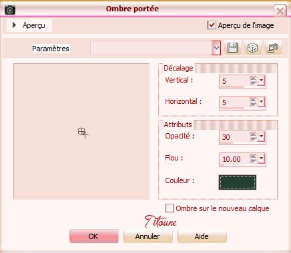Viewport: 291px width, 253px height.
Task: Increase Opacité value with up arrow
Action: [x=253, y=134]
